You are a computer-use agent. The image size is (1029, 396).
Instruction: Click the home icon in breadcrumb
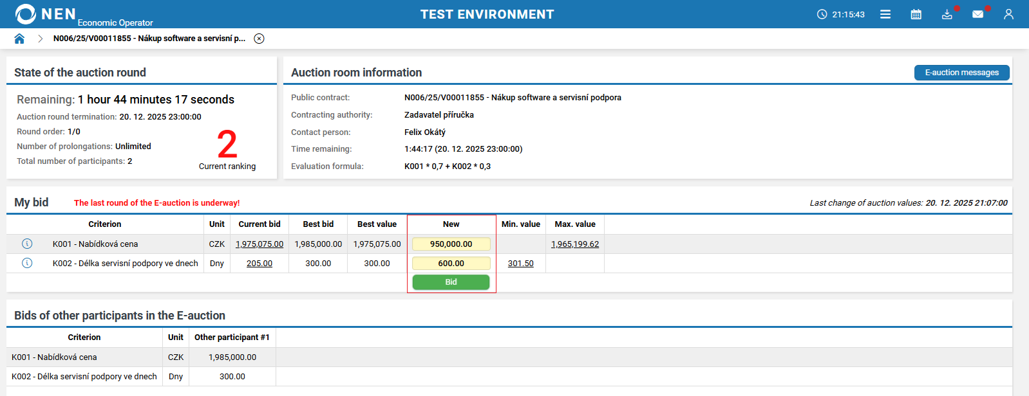(x=19, y=39)
